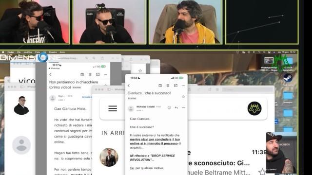
Task: Open the Modifica menu
Action: pos(28,52)
